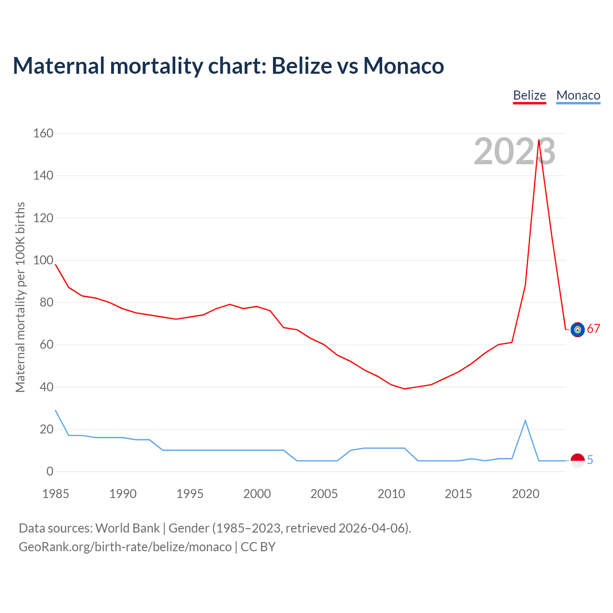Open the GeoRank.org source link text
The width and height of the screenshot is (613, 613).
125,547
